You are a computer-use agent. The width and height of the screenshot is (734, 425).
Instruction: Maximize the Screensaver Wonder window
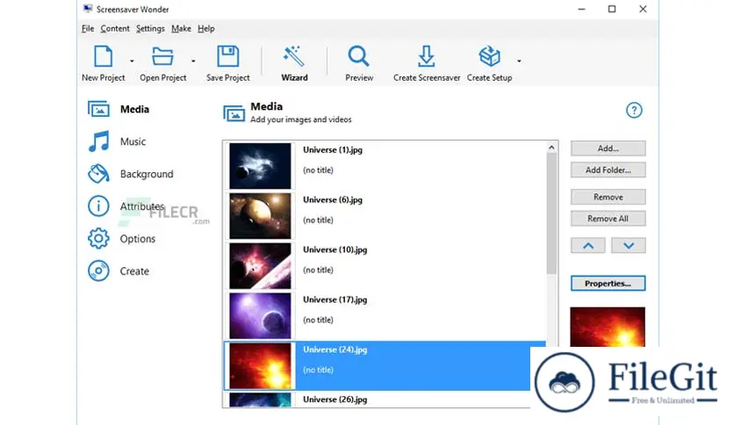coord(612,9)
